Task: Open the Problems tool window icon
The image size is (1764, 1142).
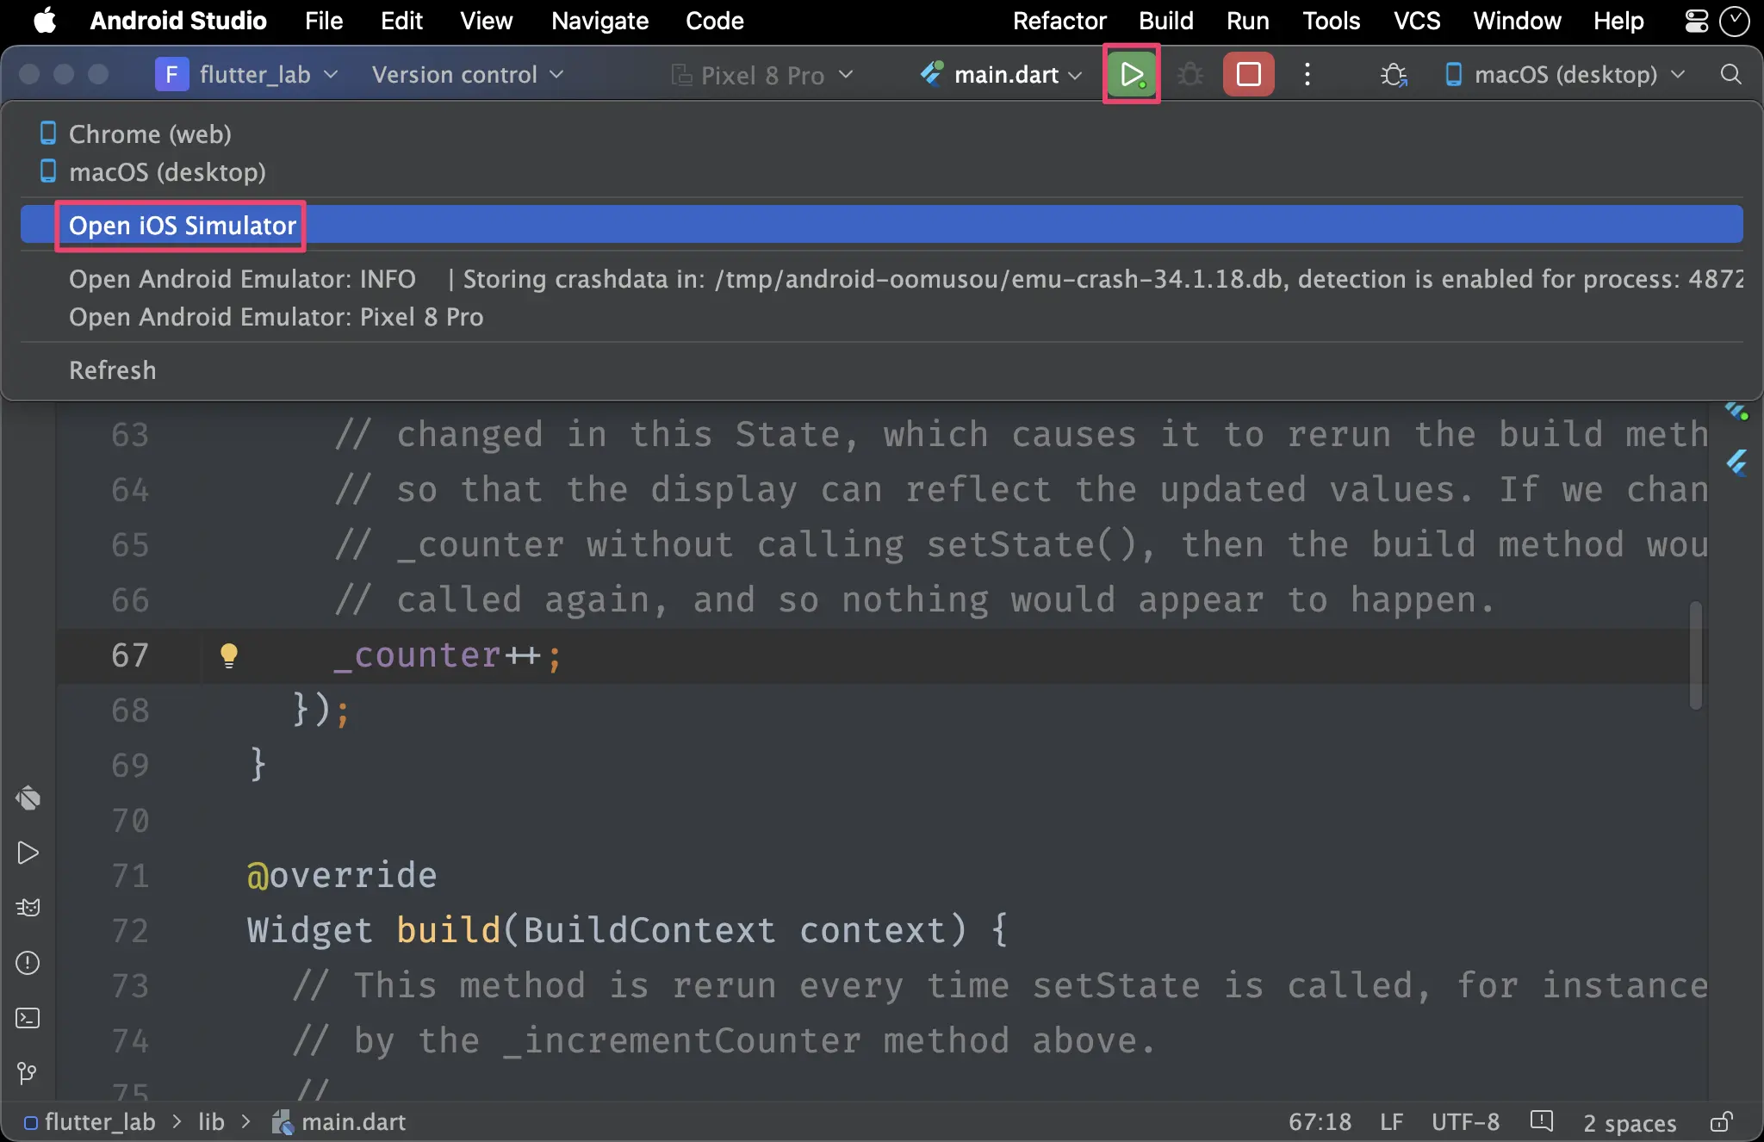Action: pyautogui.click(x=28, y=963)
